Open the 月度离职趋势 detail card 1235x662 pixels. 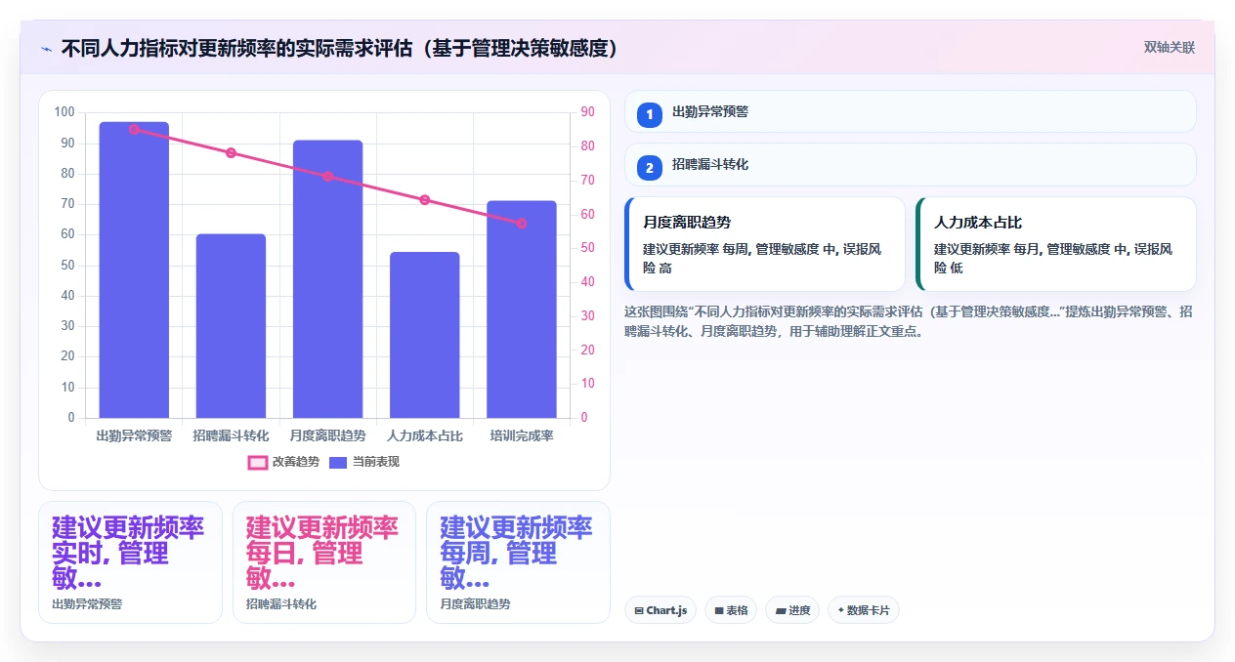(x=765, y=244)
